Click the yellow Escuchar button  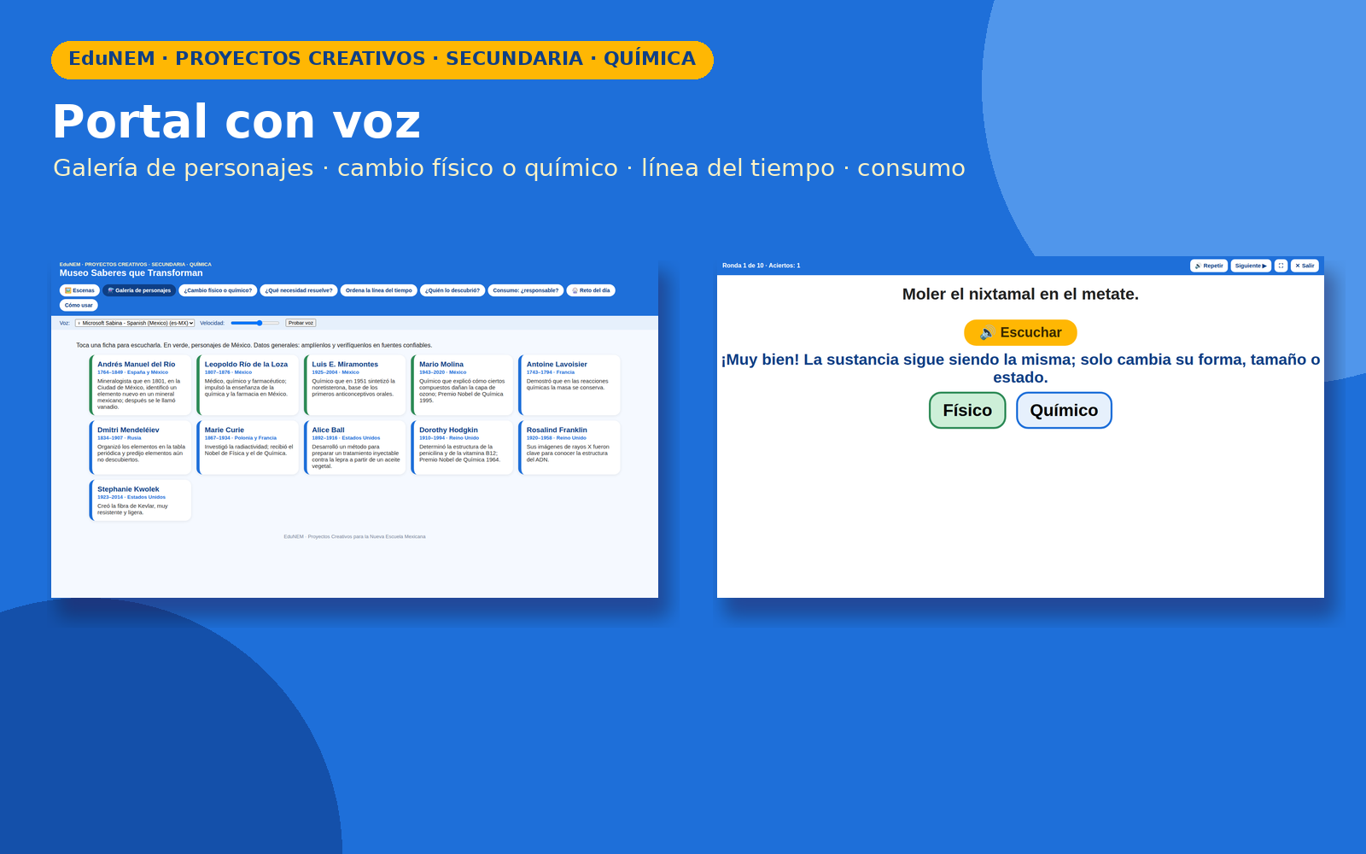(x=1020, y=332)
